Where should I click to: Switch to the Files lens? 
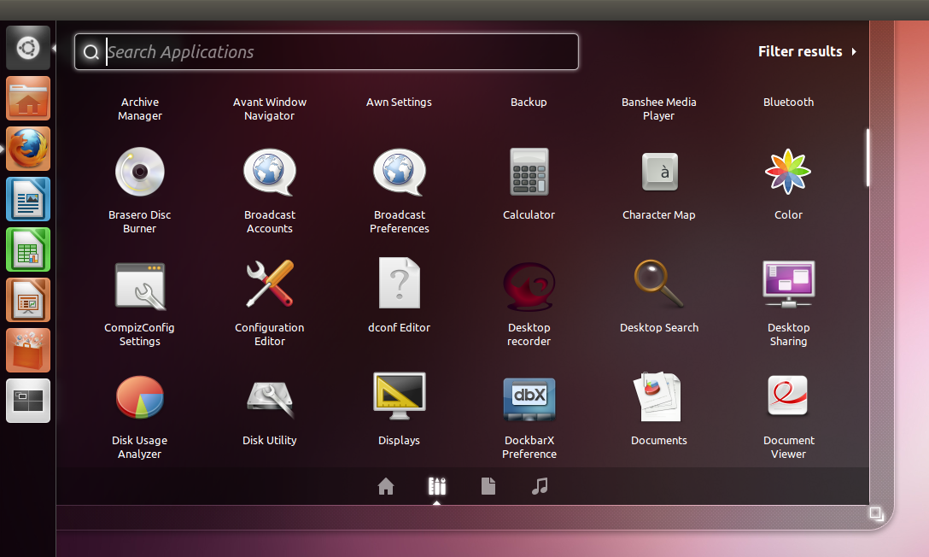coord(488,486)
